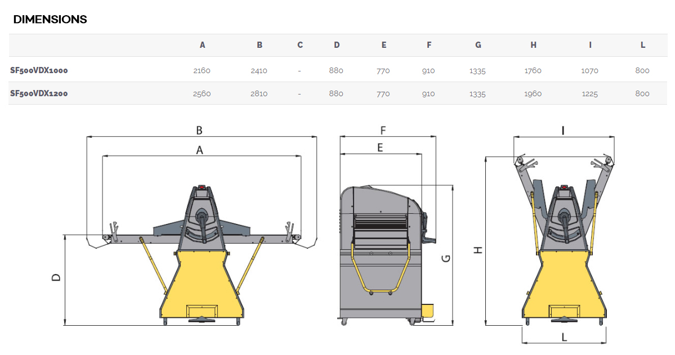Click dimension label I on the folded-tables drawing
675x355 pixels.
point(563,131)
